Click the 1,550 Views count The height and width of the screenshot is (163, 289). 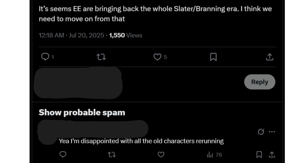click(x=125, y=35)
